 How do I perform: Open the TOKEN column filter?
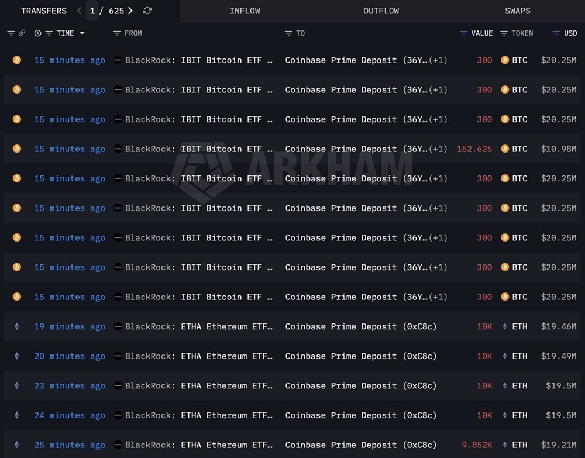click(x=504, y=33)
